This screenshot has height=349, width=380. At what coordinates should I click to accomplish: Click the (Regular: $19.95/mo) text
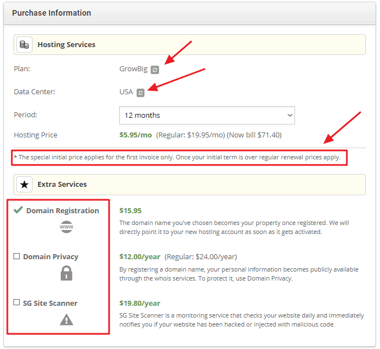click(191, 135)
